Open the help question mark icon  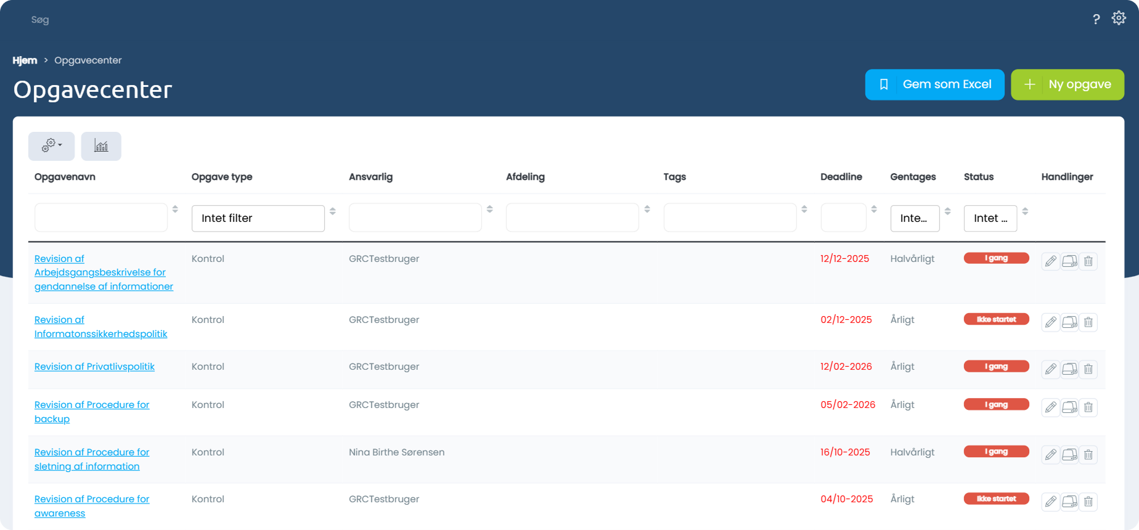pyautogui.click(x=1096, y=19)
